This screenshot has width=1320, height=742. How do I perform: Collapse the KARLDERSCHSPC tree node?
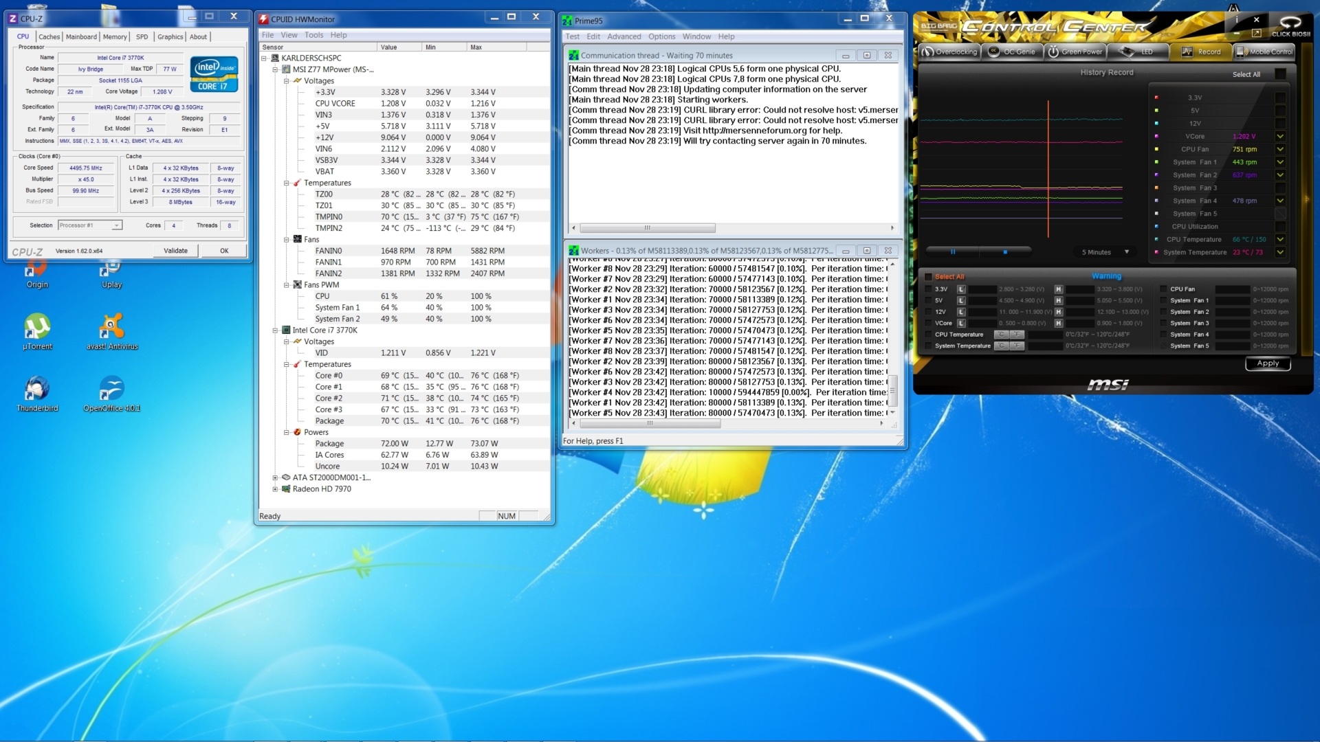coord(264,58)
